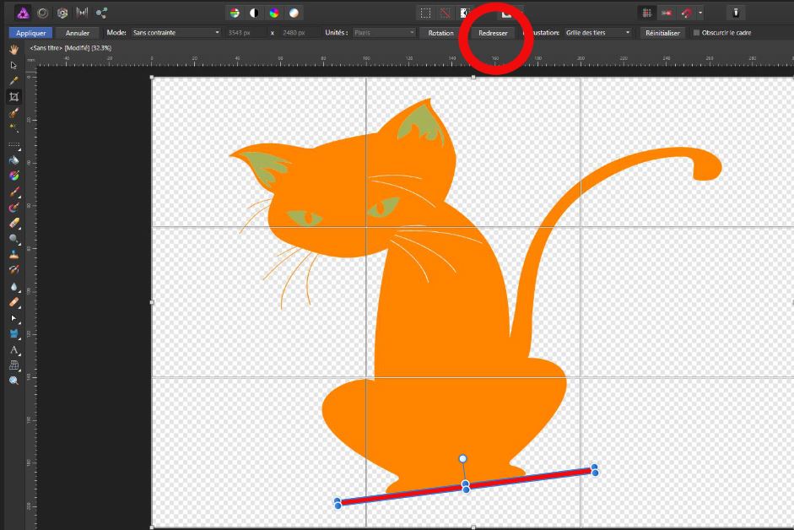Click the white rotation handle above line
The width and height of the screenshot is (794, 530).
coord(462,458)
